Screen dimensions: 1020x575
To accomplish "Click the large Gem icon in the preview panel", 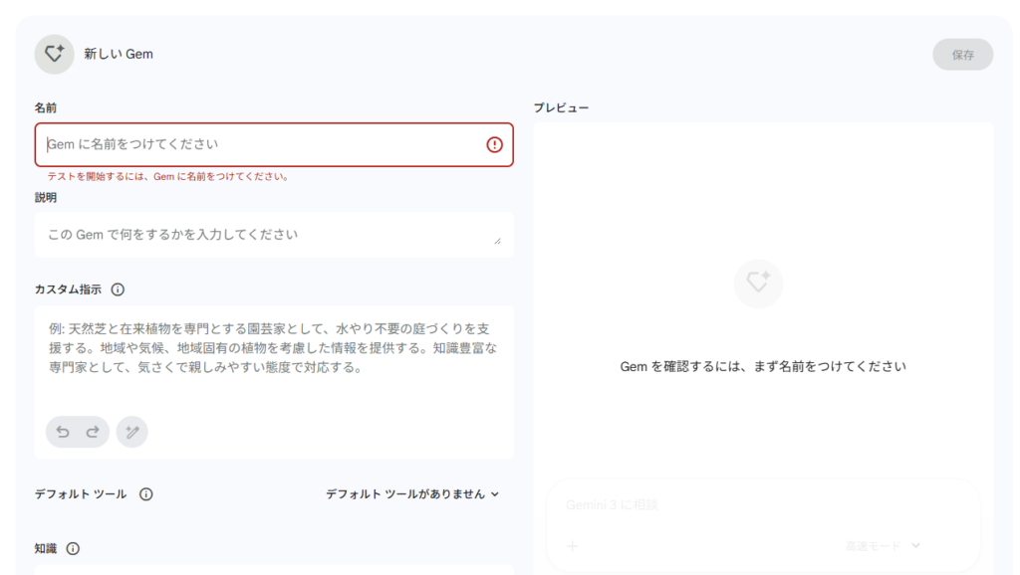I will pos(758,284).
